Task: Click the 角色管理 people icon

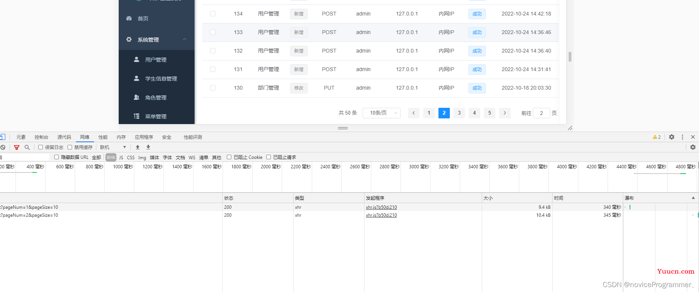Action: point(137,97)
